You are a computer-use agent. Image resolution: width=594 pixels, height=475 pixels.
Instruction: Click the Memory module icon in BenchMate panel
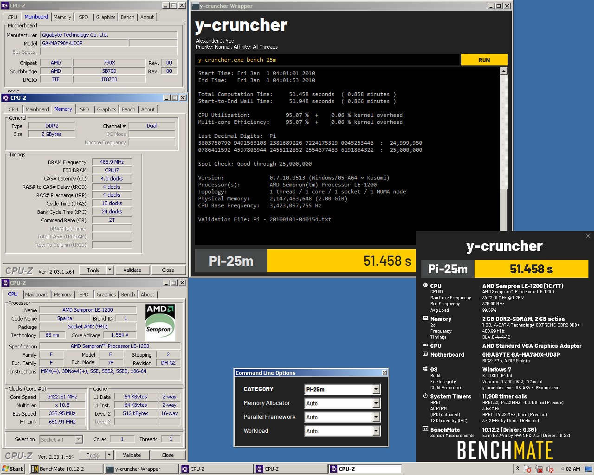425,319
